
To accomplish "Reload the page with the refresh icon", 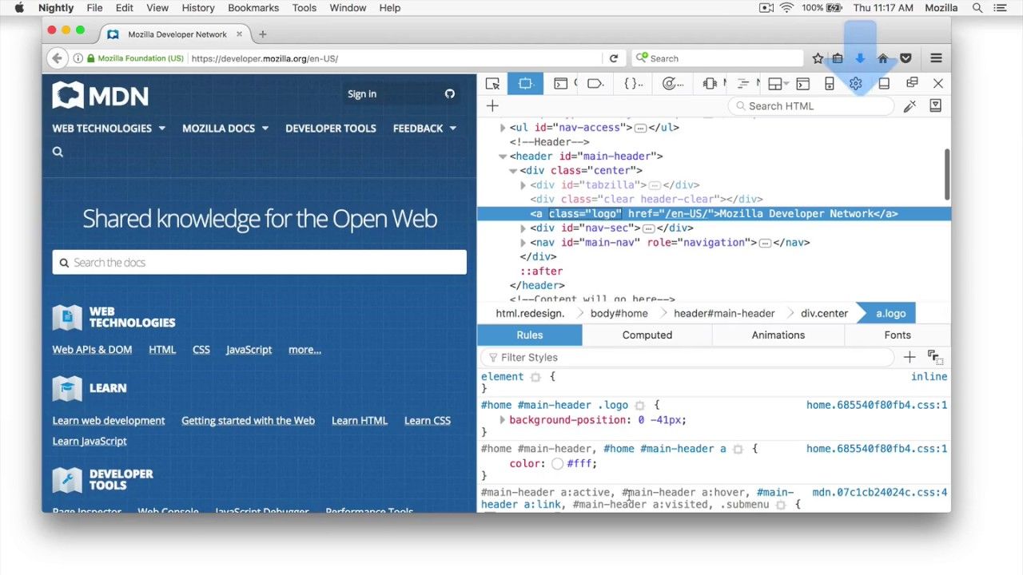I will [614, 58].
